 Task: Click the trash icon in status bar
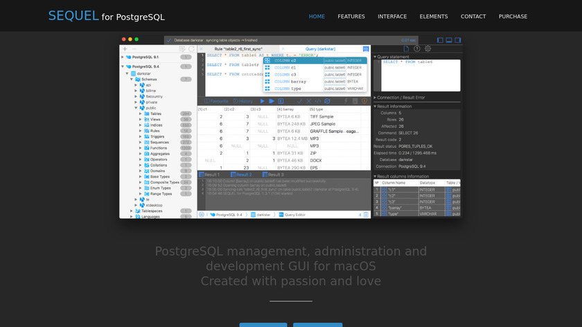tap(366, 215)
